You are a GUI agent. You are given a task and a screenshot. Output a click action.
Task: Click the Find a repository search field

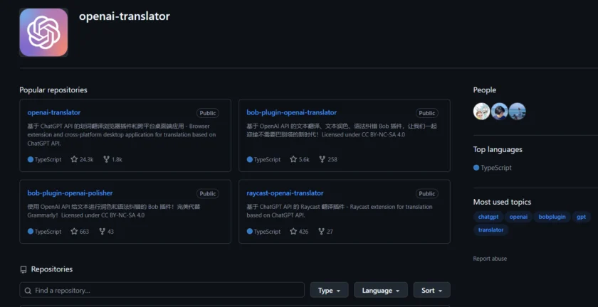tap(162, 290)
